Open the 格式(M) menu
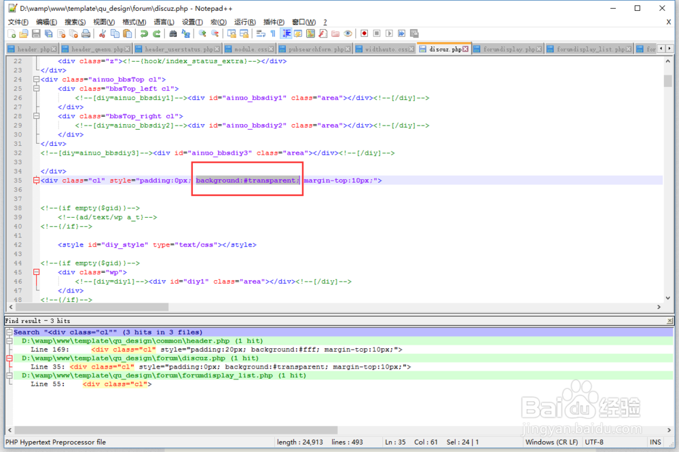The width and height of the screenshot is (679, 452). 134,22
